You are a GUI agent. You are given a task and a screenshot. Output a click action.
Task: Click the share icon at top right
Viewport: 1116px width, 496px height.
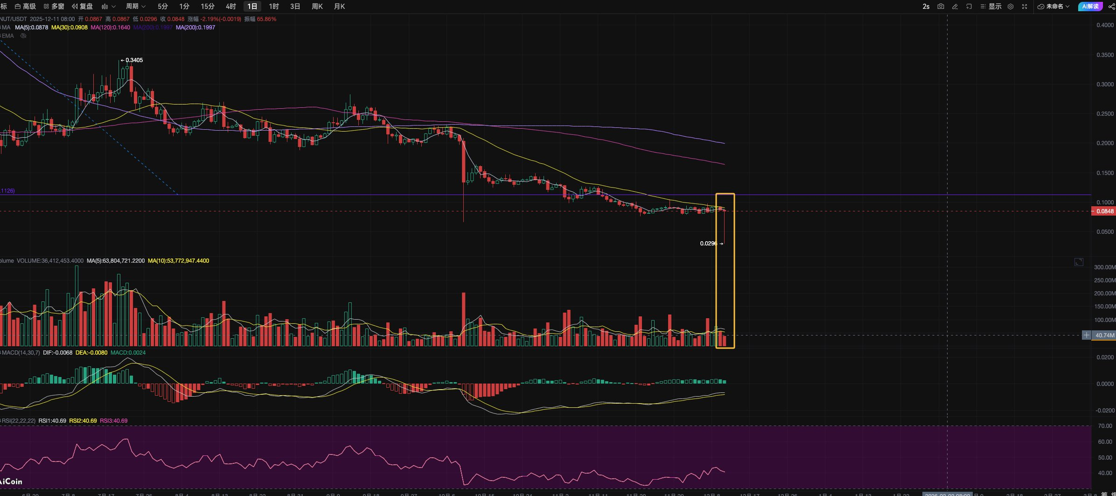(1111, 7)
